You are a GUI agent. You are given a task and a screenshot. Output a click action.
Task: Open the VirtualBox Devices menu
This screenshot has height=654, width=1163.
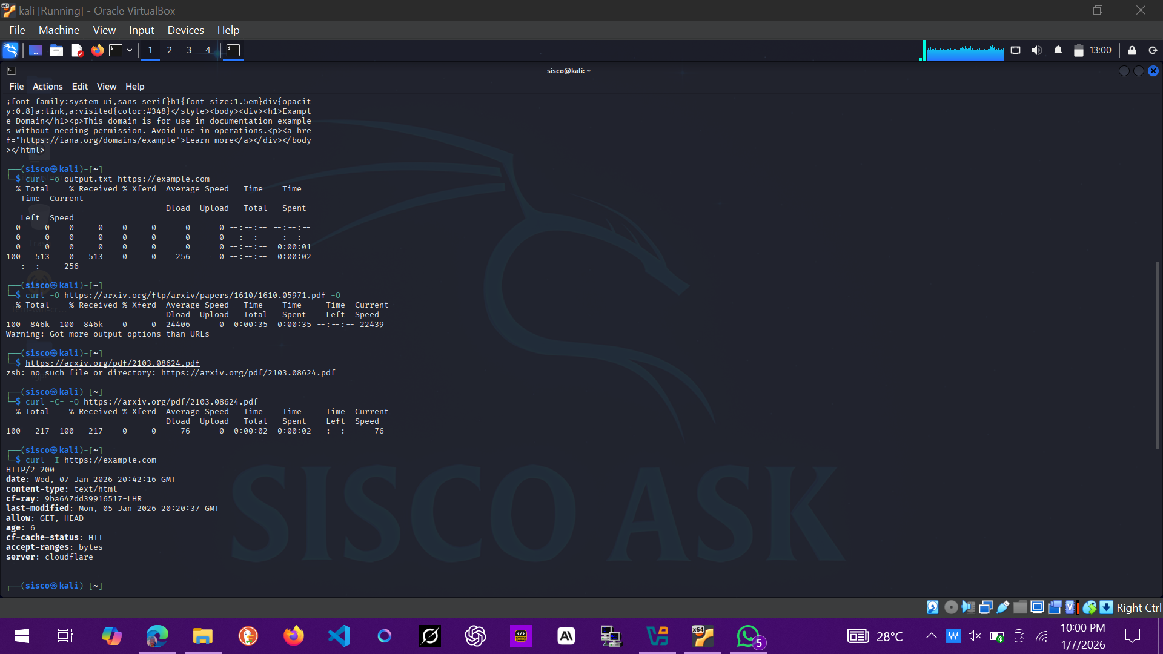point(185,30)
